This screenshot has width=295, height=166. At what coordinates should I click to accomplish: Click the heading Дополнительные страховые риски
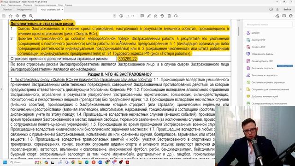click(42, 24)
